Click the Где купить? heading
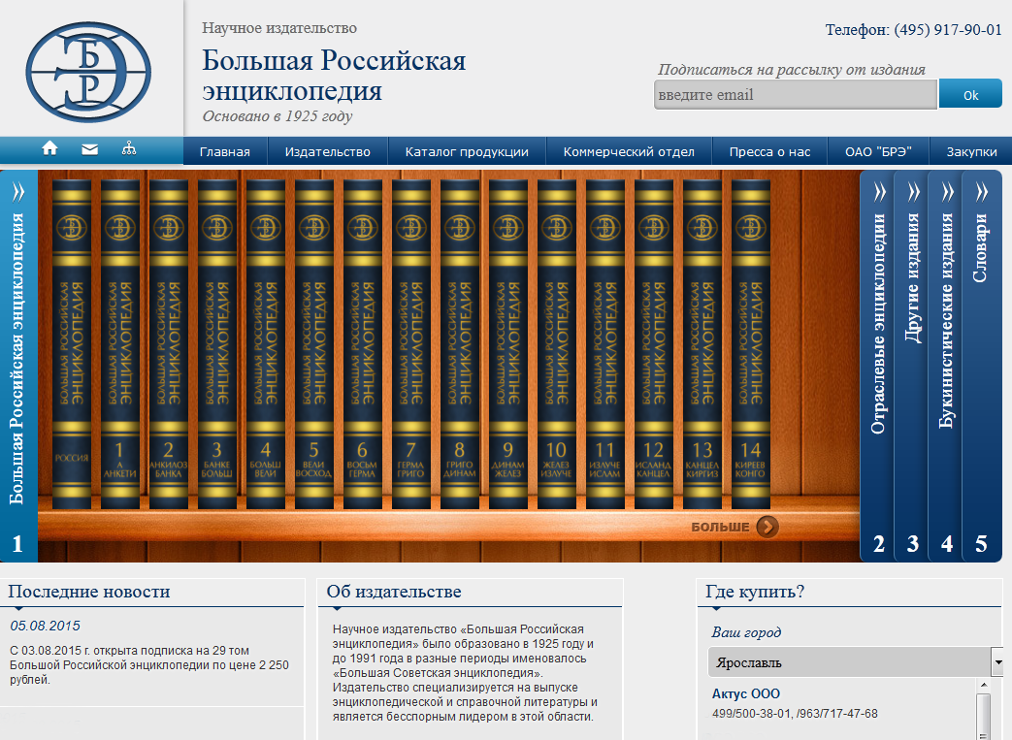The width and height of the screenshot is (1012, 740). tap(755, 592)
